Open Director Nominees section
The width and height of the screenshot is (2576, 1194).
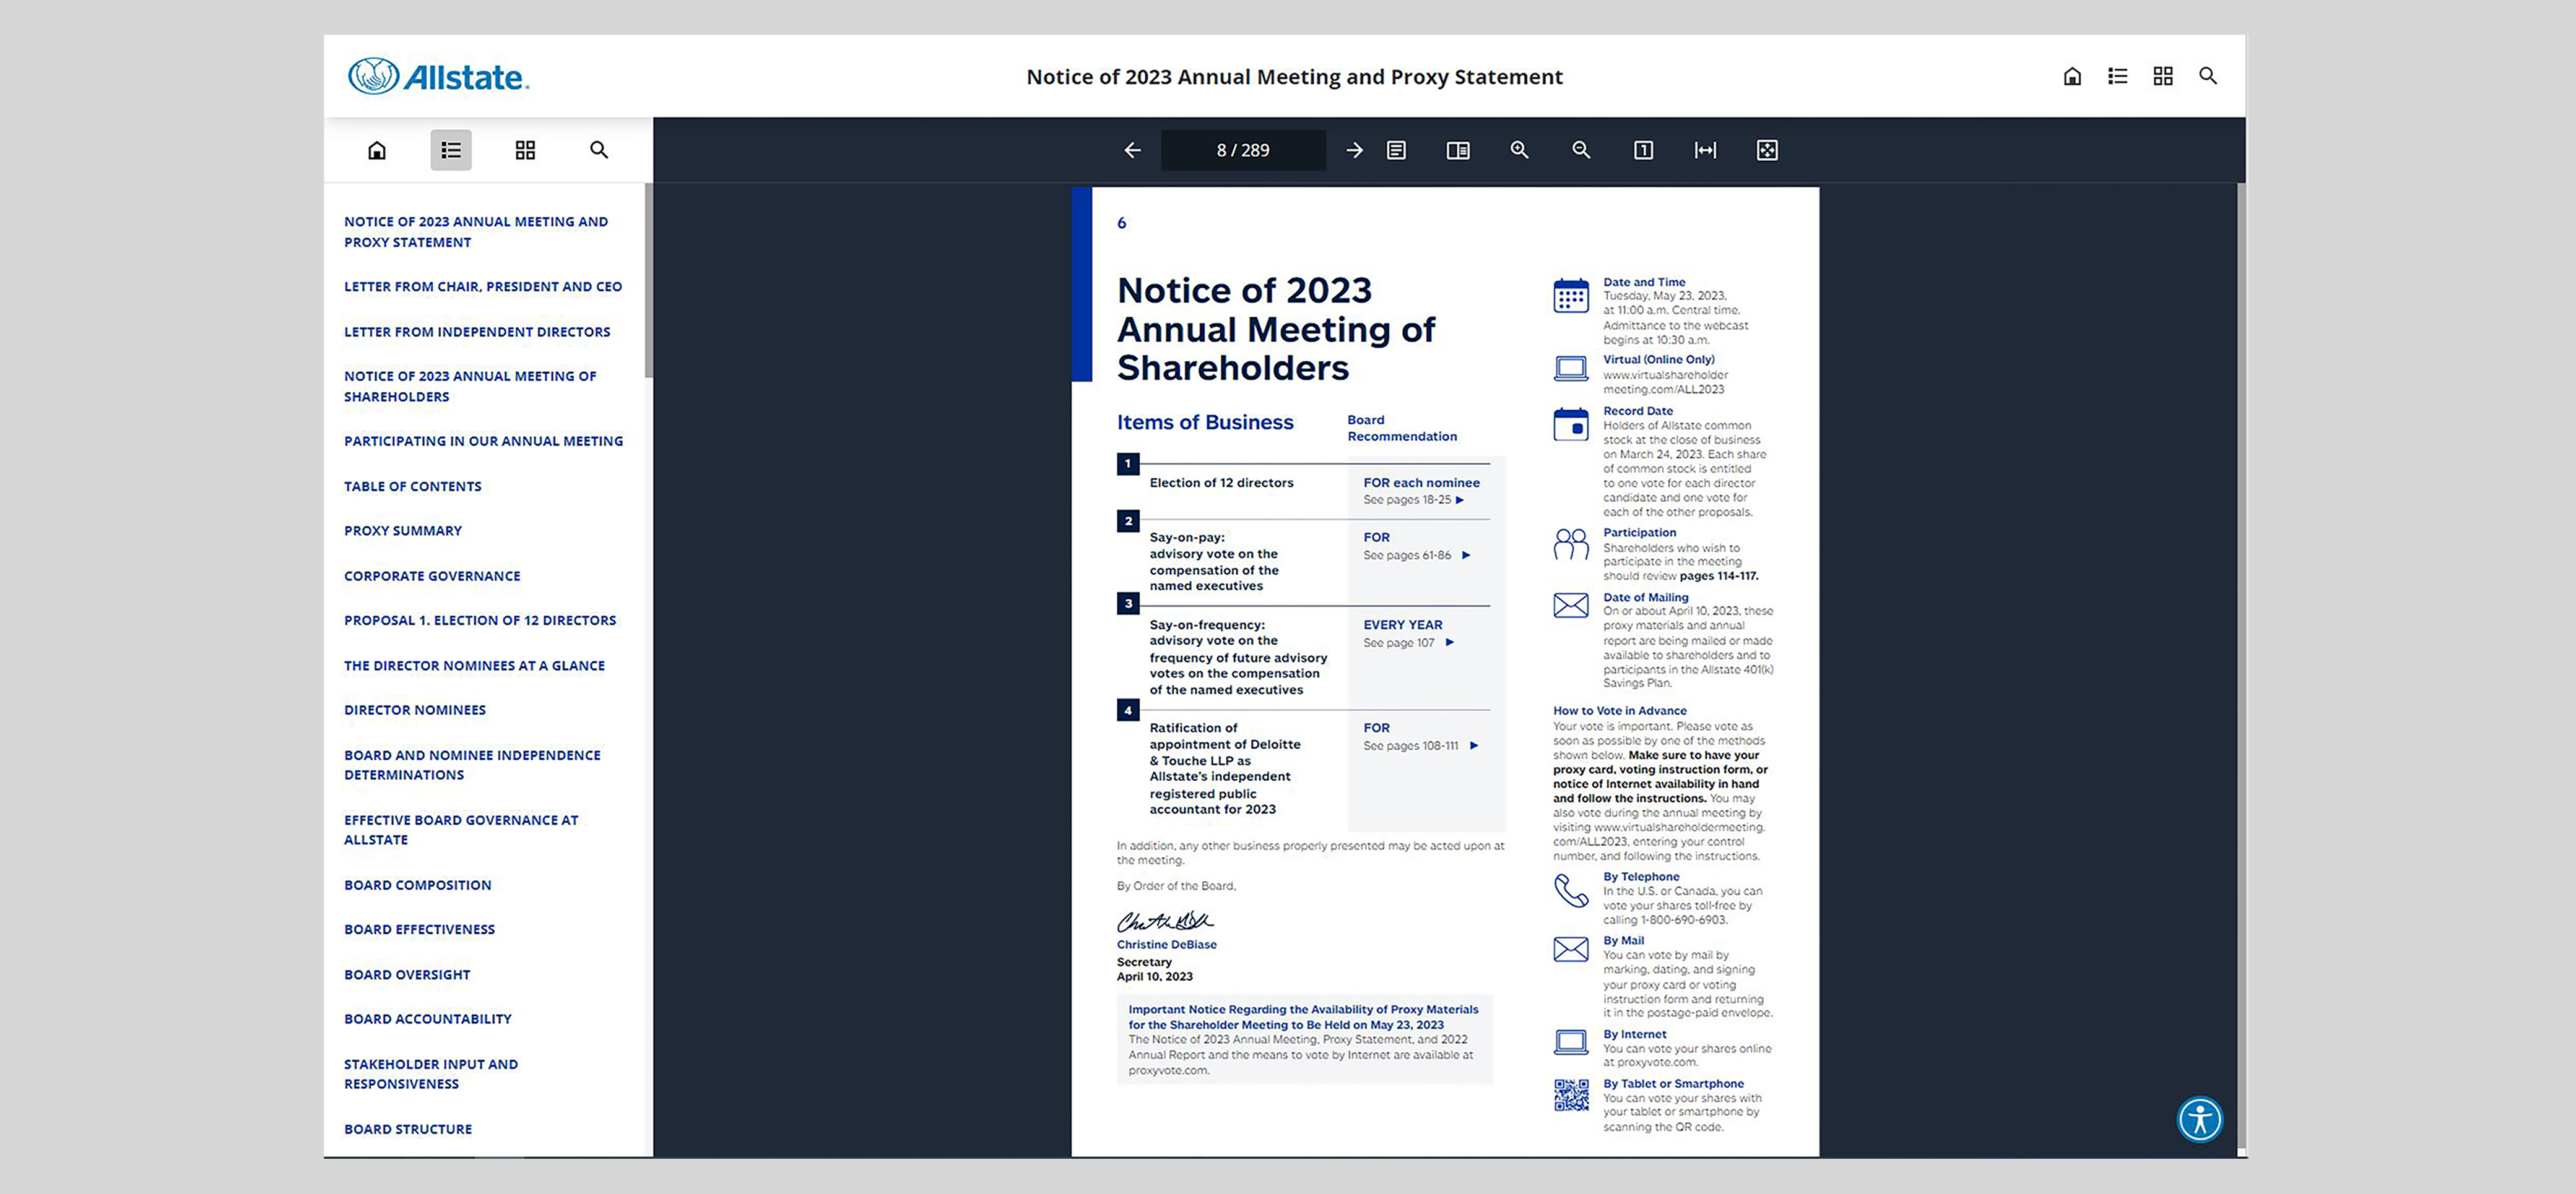tap(415, 710)
